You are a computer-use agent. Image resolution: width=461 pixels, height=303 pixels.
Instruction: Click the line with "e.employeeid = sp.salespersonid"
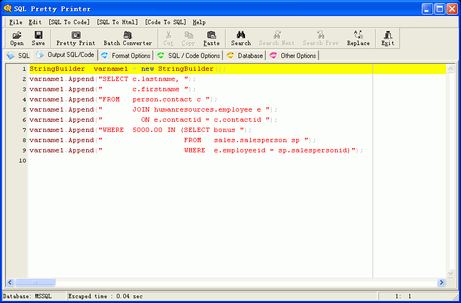point(196,150)
